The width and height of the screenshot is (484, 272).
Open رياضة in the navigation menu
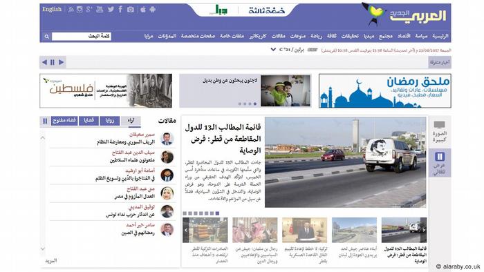point(316,36)
